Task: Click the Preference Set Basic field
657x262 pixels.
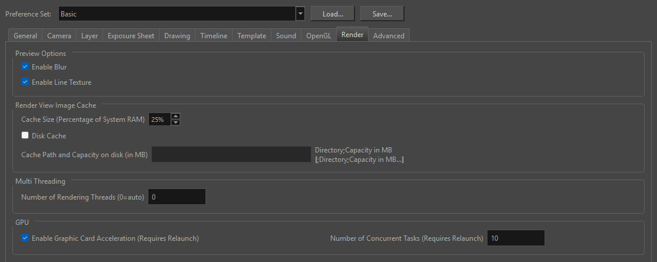Action: click(177, 14)
